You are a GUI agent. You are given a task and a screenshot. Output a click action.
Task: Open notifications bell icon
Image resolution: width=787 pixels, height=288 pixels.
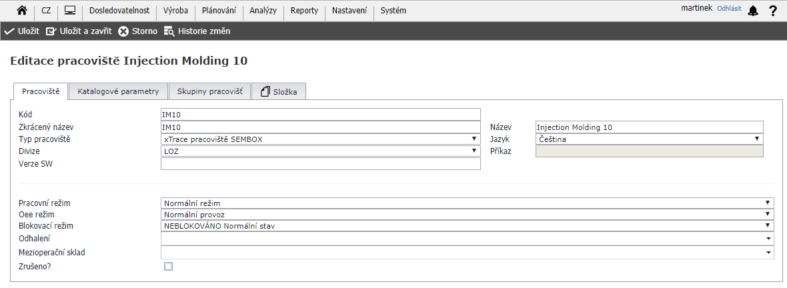[753, 11]
